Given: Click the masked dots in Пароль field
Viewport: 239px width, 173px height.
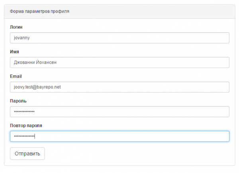Looking at the screenshot, I should click(24, 112).
